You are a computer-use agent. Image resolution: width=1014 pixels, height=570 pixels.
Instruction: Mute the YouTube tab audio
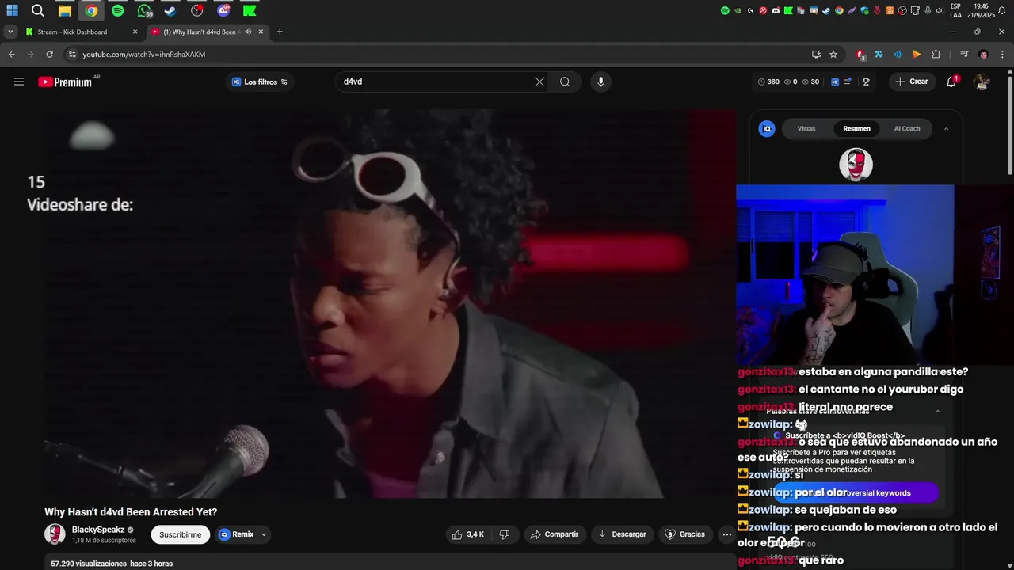[x=248, y=32]
